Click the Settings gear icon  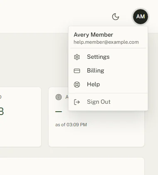[x=77, y=57]
